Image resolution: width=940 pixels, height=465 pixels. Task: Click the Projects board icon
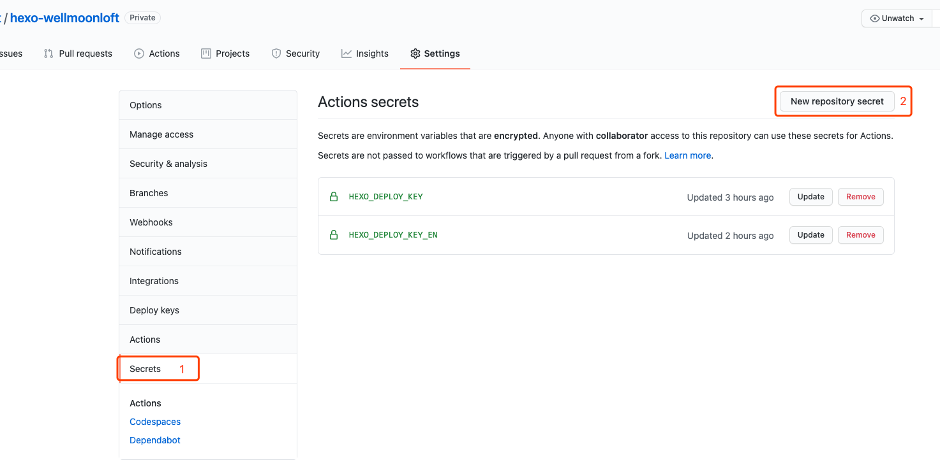(x=206, y=54)
